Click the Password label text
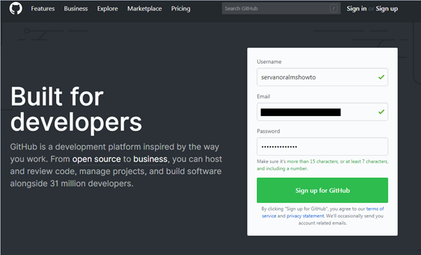Image resolution: width=421 pixels, height=255 pixels. pos(268,131)
